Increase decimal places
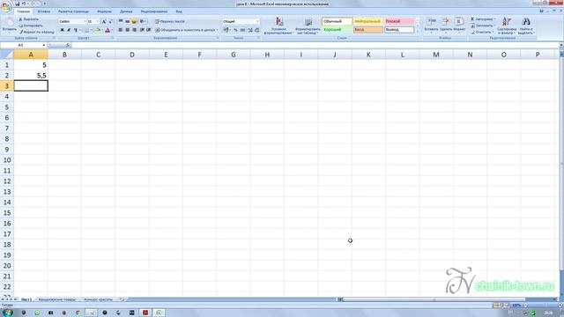Viewport: 564px width, 317px height. coord(250,30)
